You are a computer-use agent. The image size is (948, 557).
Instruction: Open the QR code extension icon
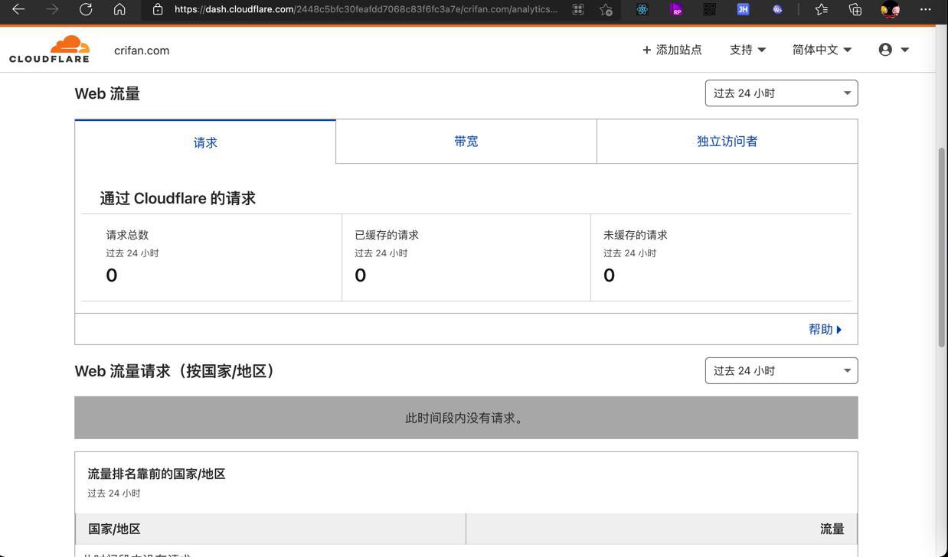(x=709, y=9)
